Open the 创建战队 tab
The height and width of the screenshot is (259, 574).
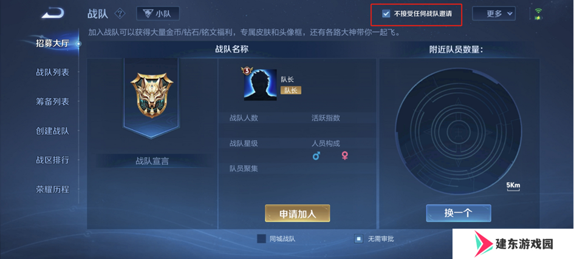tap(52, 131)
